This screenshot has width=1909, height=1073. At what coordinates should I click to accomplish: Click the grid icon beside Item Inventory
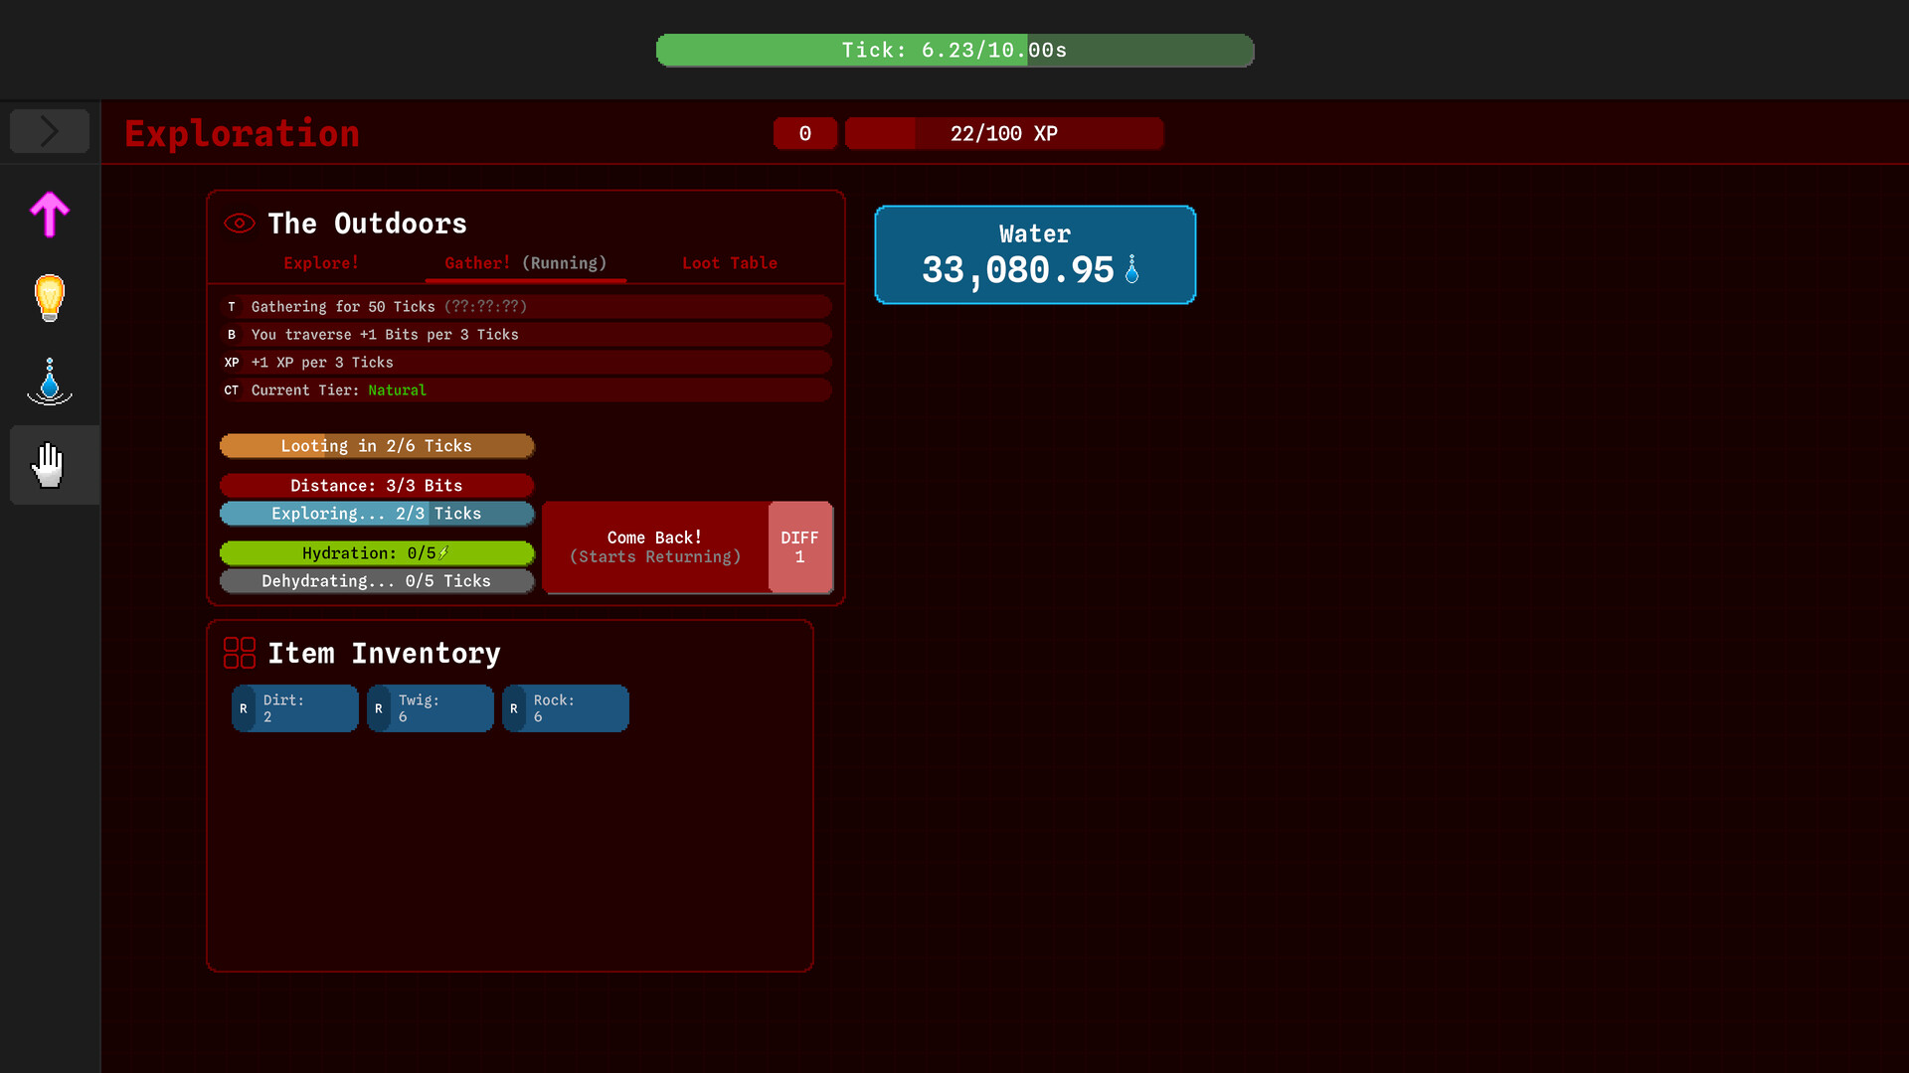point(239,653)
